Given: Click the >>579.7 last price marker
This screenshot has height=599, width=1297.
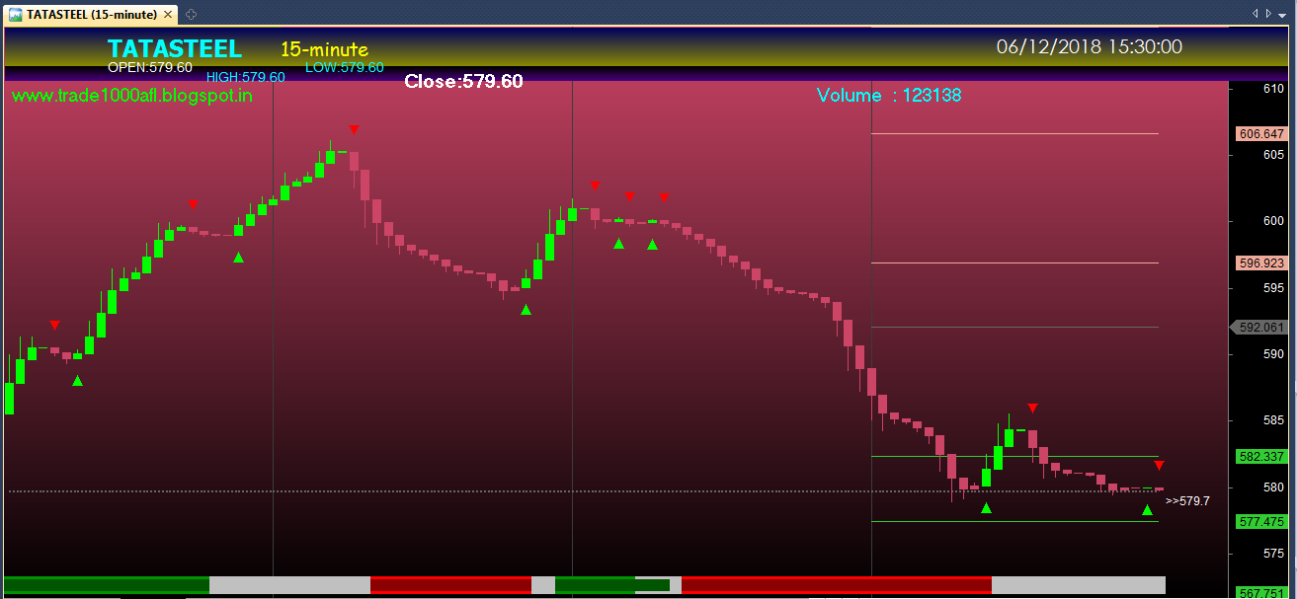Looking at the screenshot, I should pos(1187,501).
